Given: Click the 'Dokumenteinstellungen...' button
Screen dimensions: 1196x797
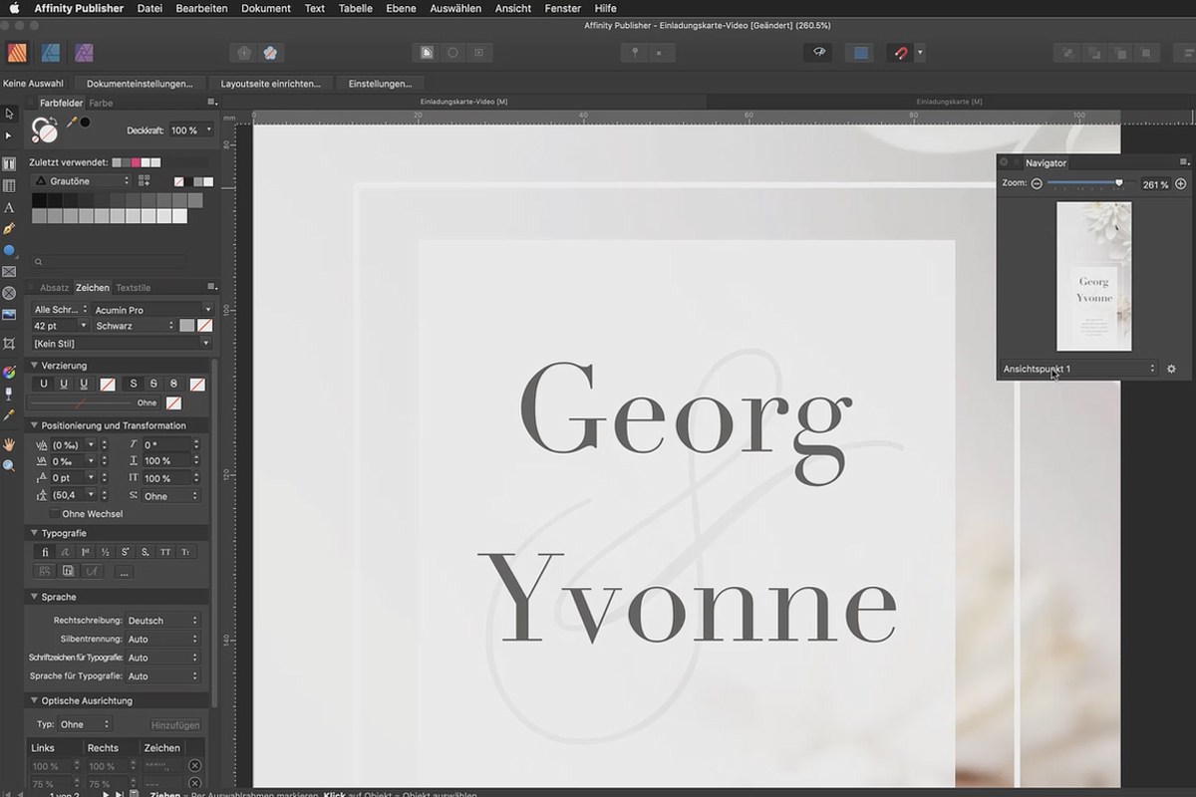Looking at the screenshot, I should tap(140, 83).
